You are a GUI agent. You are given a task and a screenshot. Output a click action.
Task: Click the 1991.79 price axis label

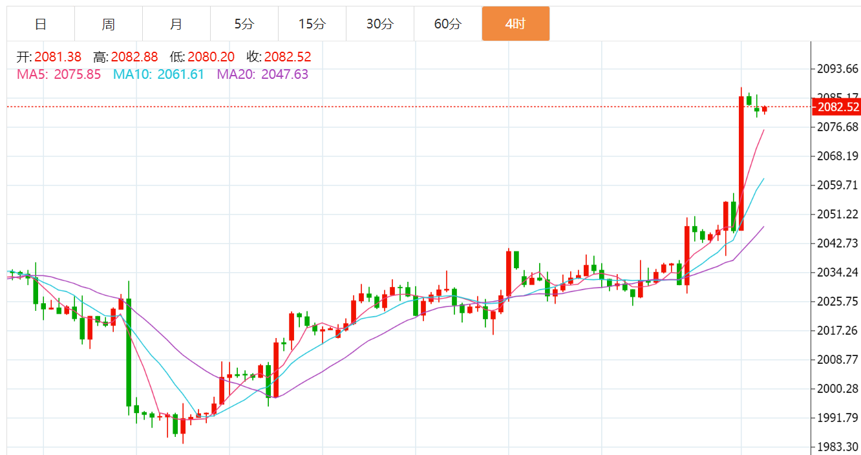click(x=838, y=418)
